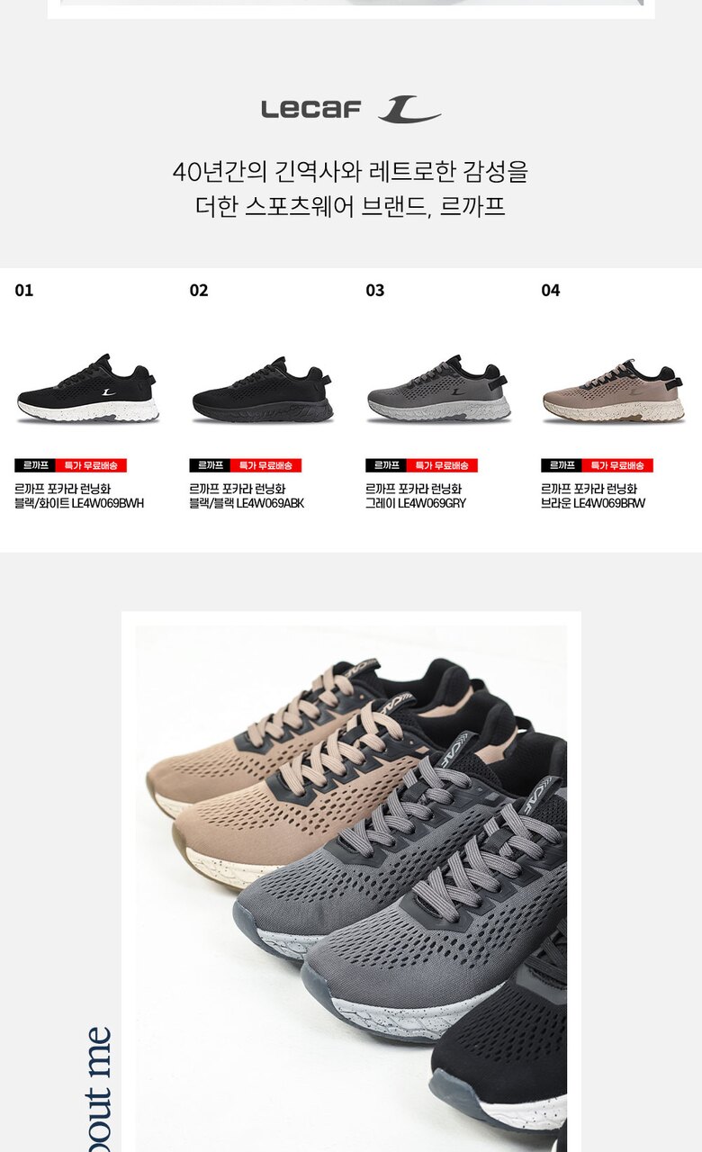Click the red 특가 무료배송 badge under product 01
This screenshot has height=1152, width=702.
91,465
